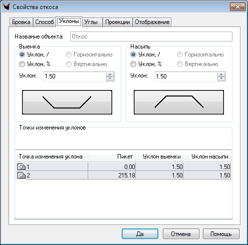
Task: Click the row 1 slope point icon
Action: [22, 166]
